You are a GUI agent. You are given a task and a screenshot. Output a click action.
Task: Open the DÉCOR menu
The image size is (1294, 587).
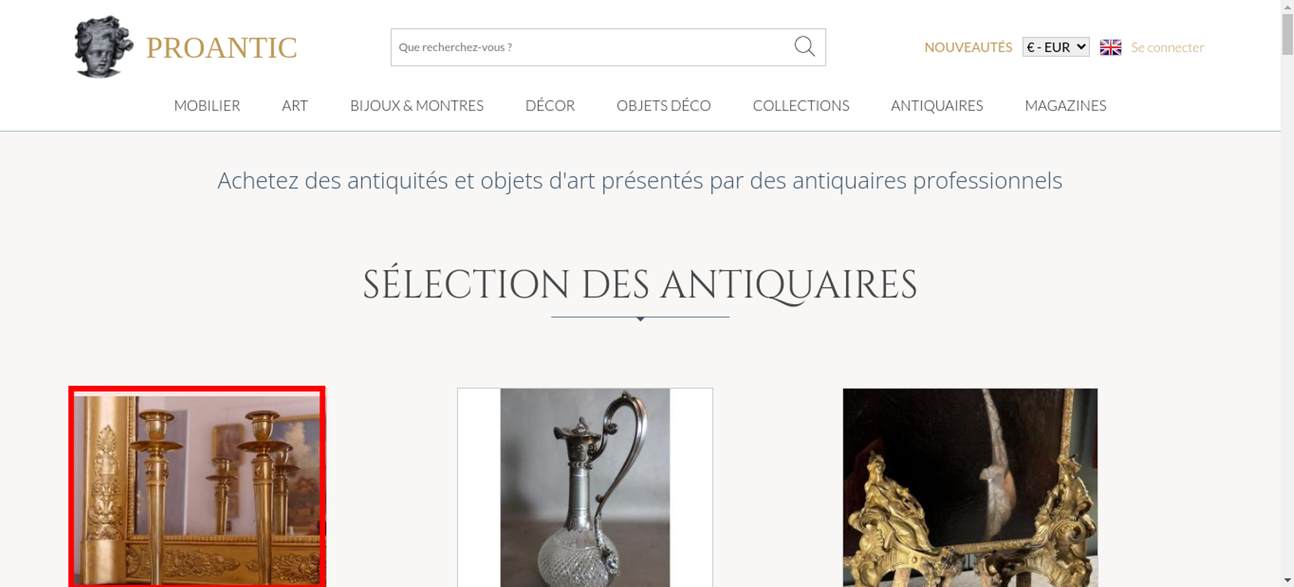[550, 105]
